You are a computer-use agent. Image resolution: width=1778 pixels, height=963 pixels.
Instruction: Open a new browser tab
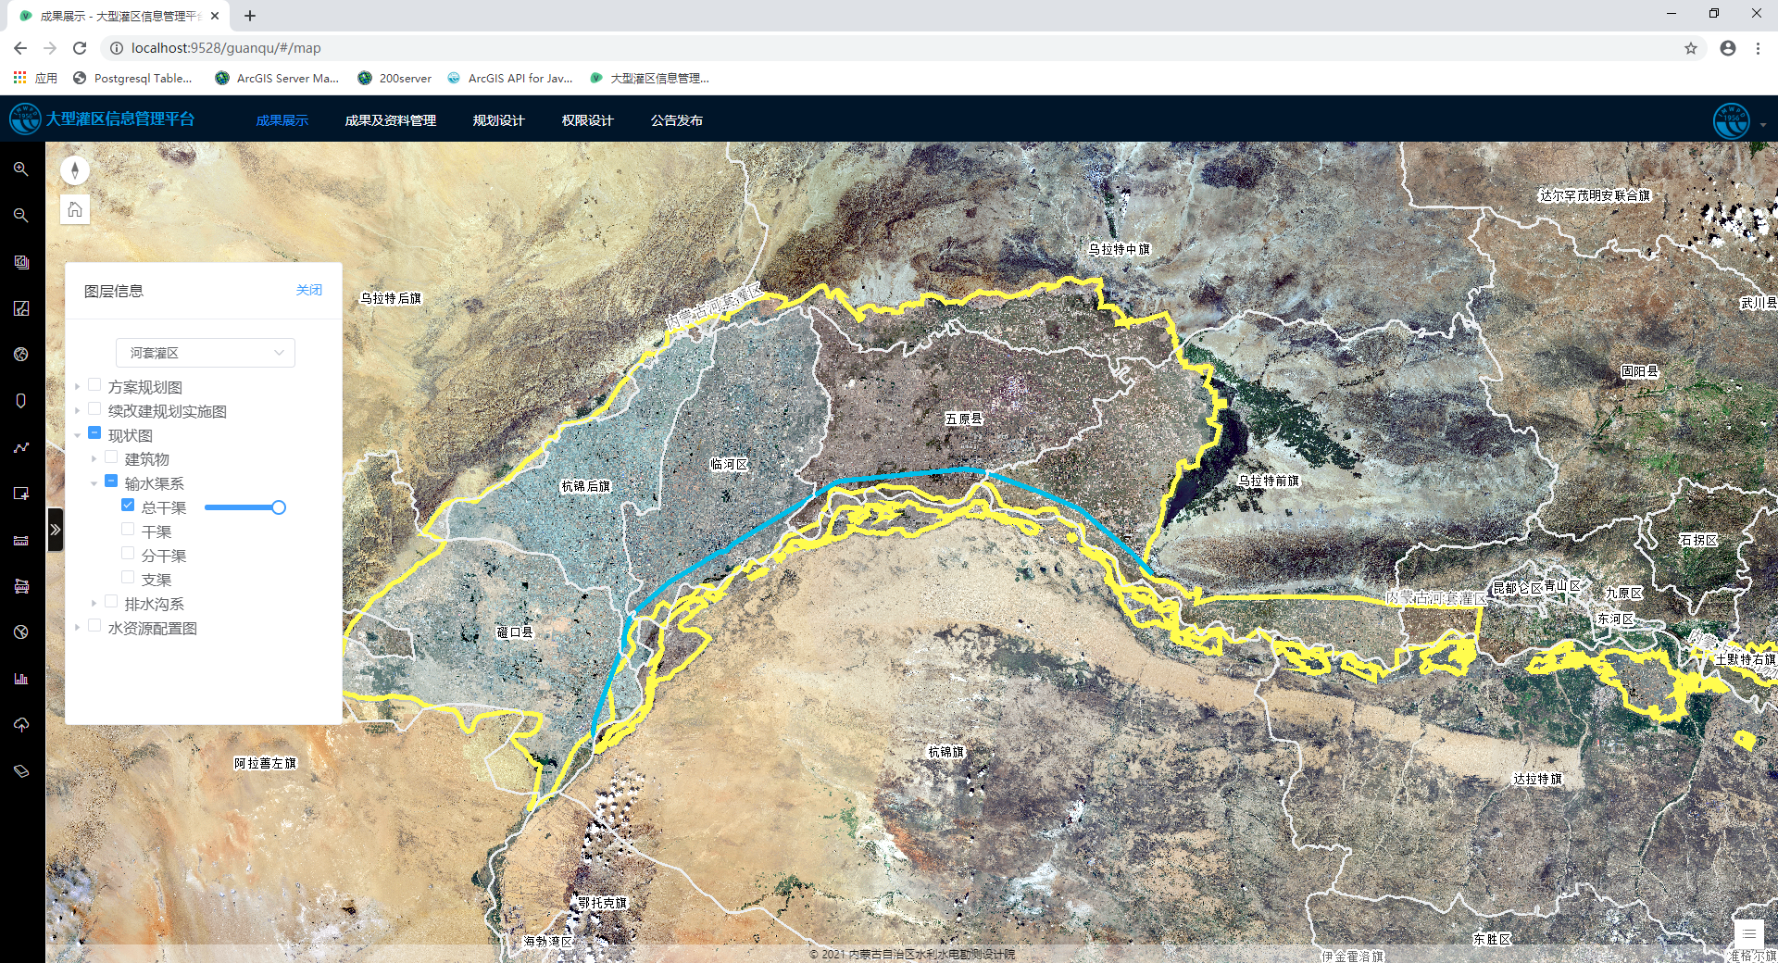click(250, 16)
